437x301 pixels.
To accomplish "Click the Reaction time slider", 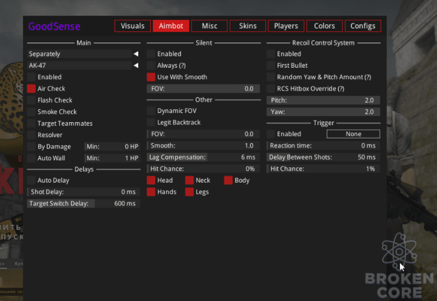I will [x=323, y=146].
